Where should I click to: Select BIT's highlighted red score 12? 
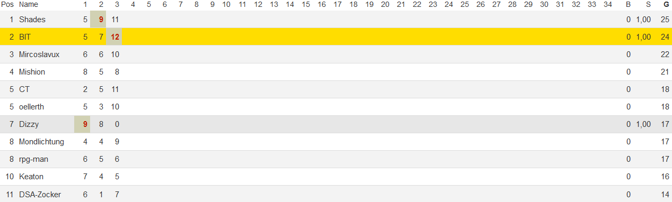click(114, 37)
